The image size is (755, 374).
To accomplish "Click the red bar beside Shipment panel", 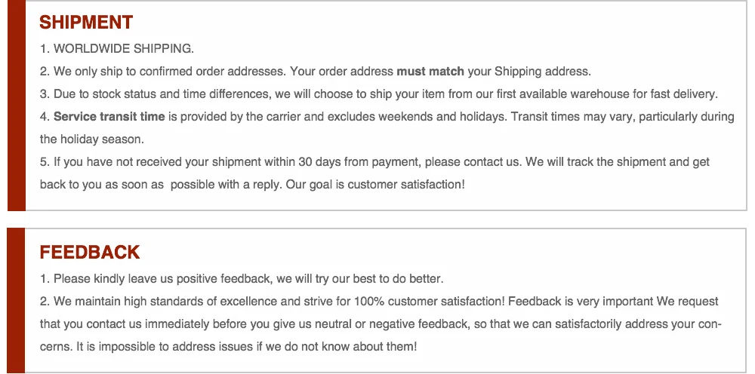I will [16, 106].
